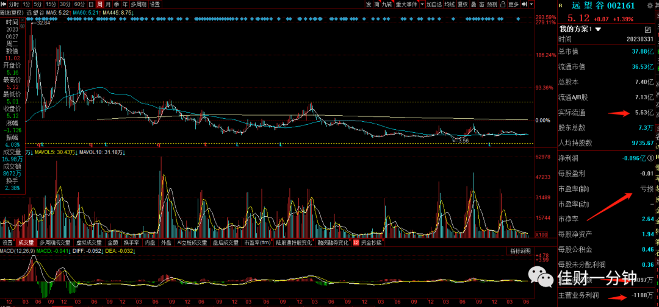The width and height of the screenshot is (659, 307).
Task: Click the collapse-left arrow icon in toolbar
Action: 4,4
